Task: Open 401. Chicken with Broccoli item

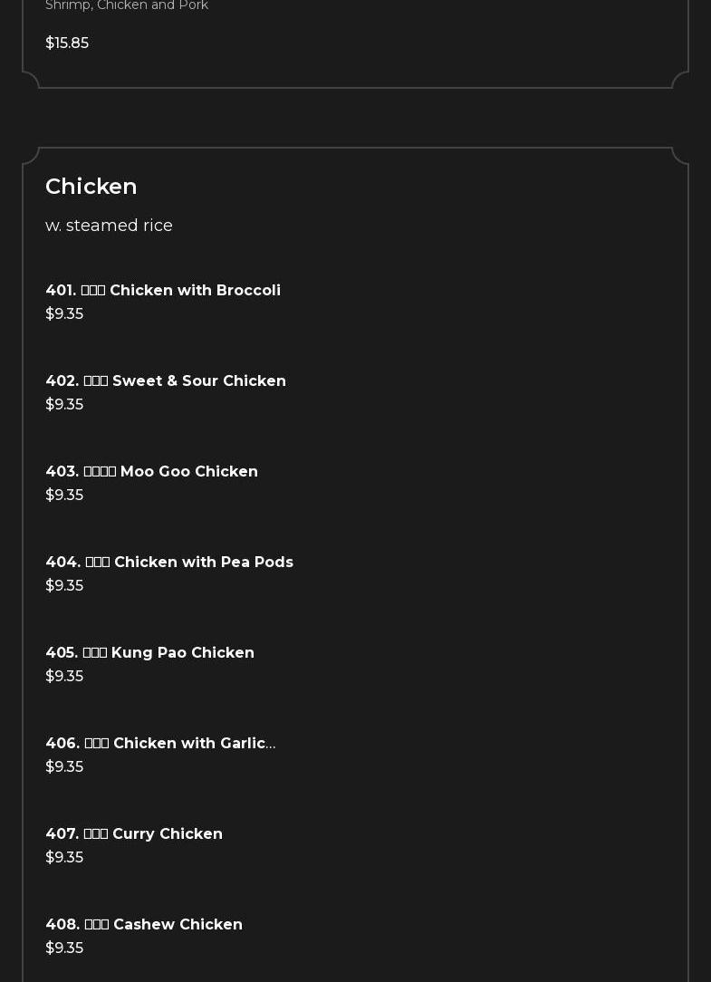Action: pyautogui.click(x=163, y=290)
